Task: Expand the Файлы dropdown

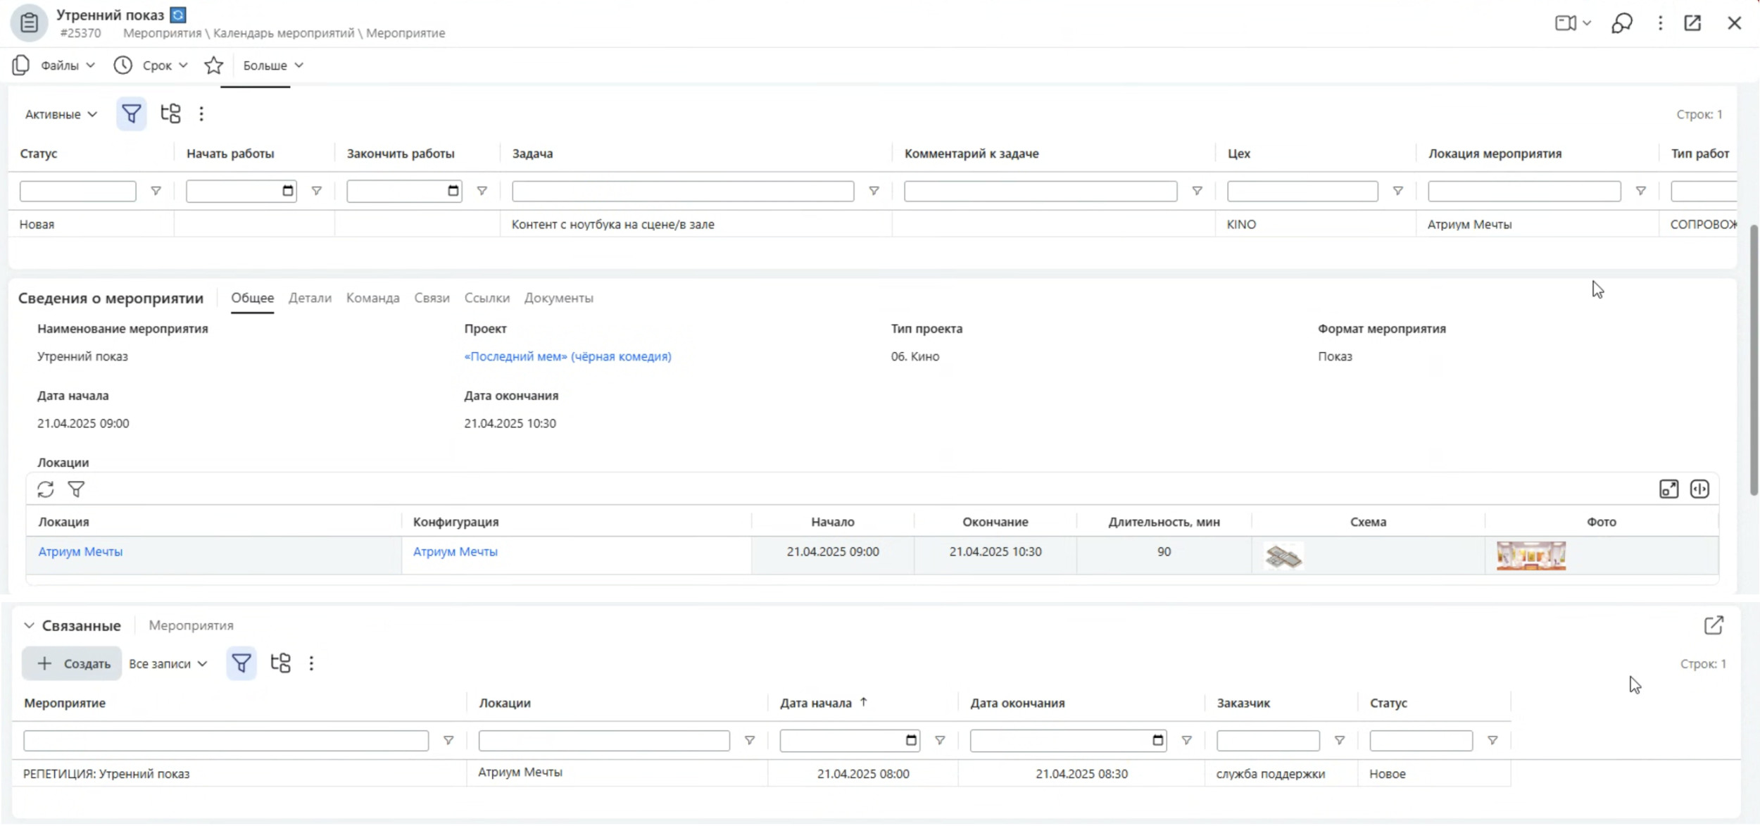Action: pos(67,65)
